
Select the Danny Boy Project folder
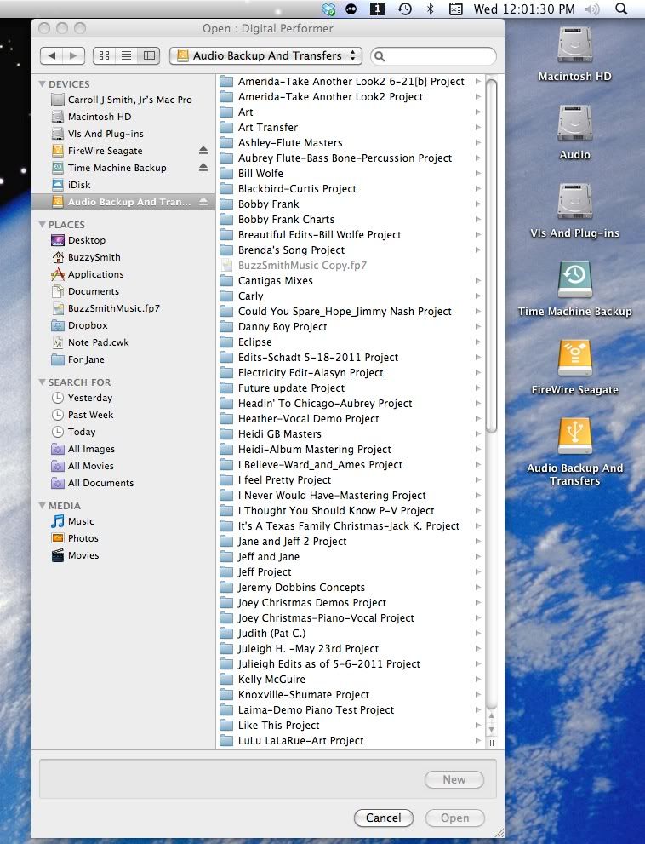tap(351, 327)
